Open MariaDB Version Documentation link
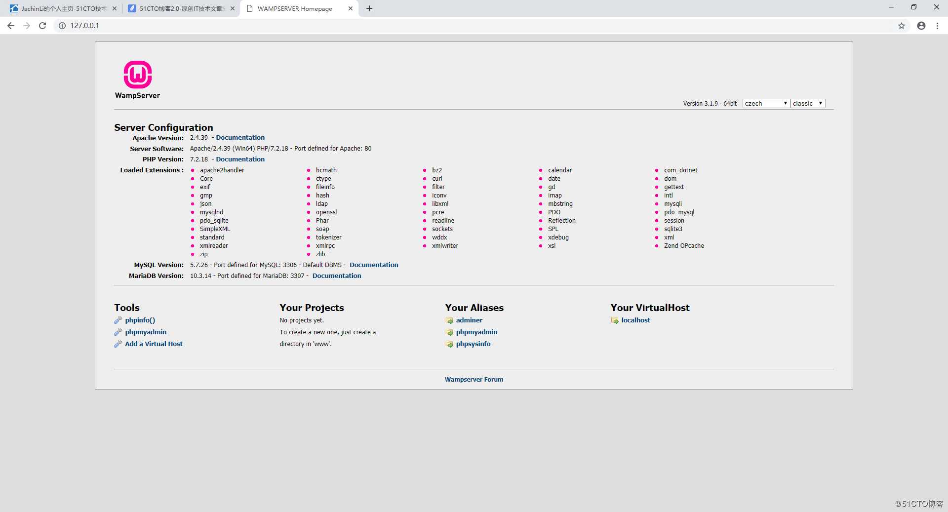Screen dimensions: 948x512 (x=337, y=276)
